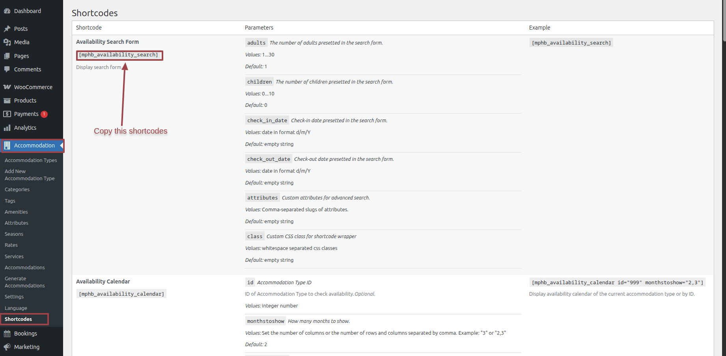The height and width of the screenshot is (356, 726).
Task: Click the Products archive icon
Action: (x=7, y=101)
